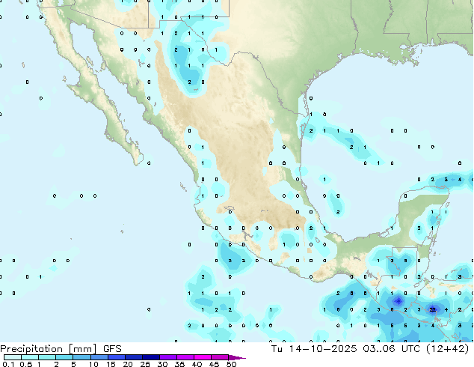The image size is (474, 367).
Task: Click the legend tick label '10'
Action: coord(93,364)
